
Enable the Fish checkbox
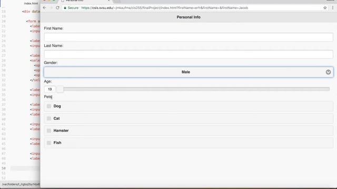(x=49, y=143)
